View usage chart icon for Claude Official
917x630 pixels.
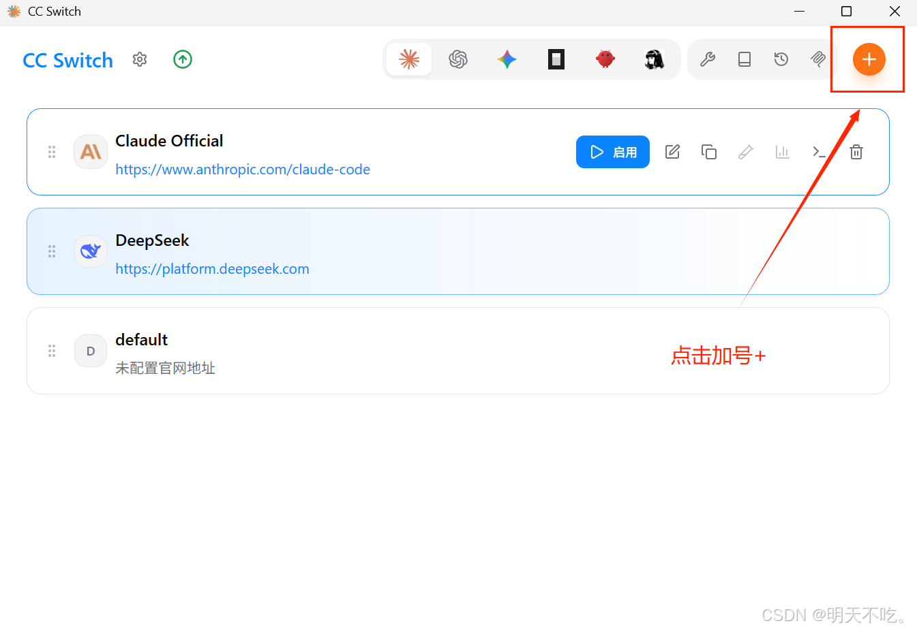(783, 152)
